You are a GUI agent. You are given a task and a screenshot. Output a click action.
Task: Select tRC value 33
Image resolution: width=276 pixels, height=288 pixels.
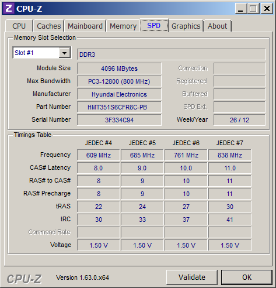142,220
